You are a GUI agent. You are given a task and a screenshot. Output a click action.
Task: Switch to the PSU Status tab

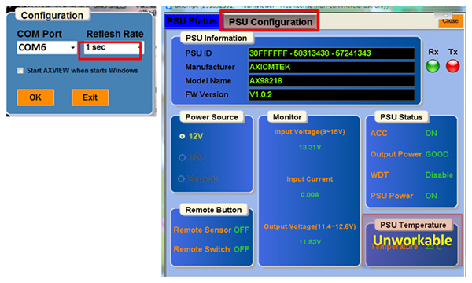pos(192,21)
